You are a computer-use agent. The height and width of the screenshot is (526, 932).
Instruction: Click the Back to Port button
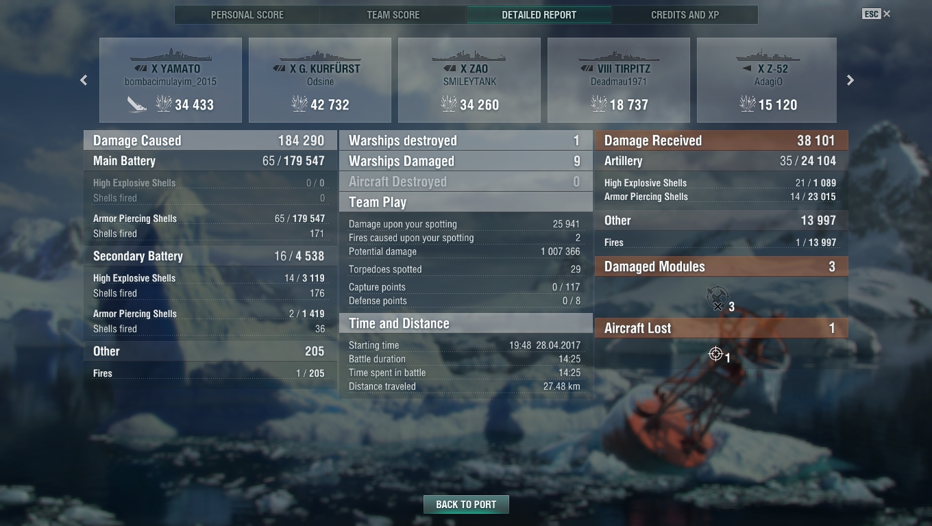(x=466, y=504)
